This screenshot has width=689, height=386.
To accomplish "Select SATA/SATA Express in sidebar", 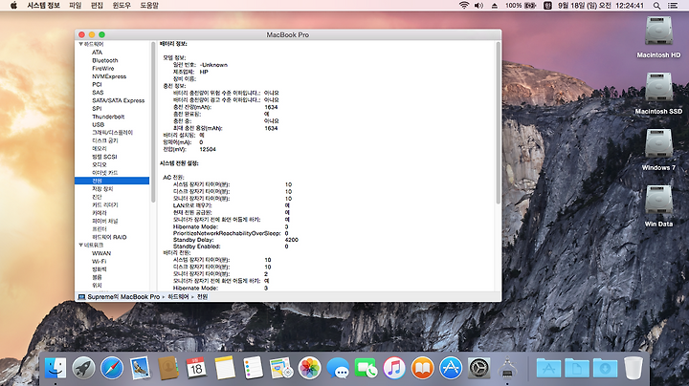I will (x=119, y=100).
